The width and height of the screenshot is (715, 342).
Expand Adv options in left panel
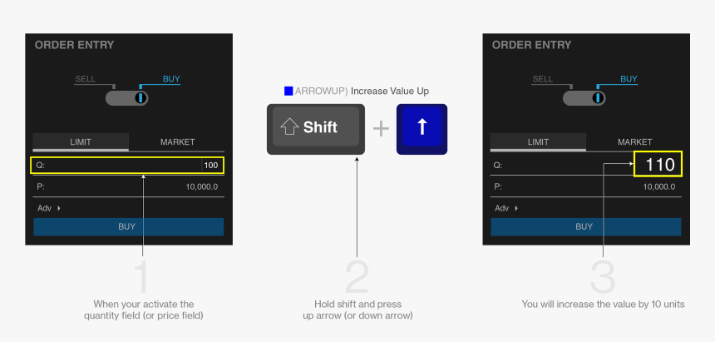tap(49, 208)
